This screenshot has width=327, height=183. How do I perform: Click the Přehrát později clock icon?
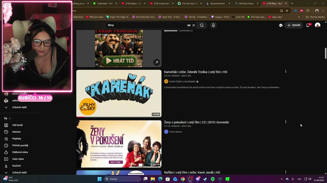click(6, 145)
